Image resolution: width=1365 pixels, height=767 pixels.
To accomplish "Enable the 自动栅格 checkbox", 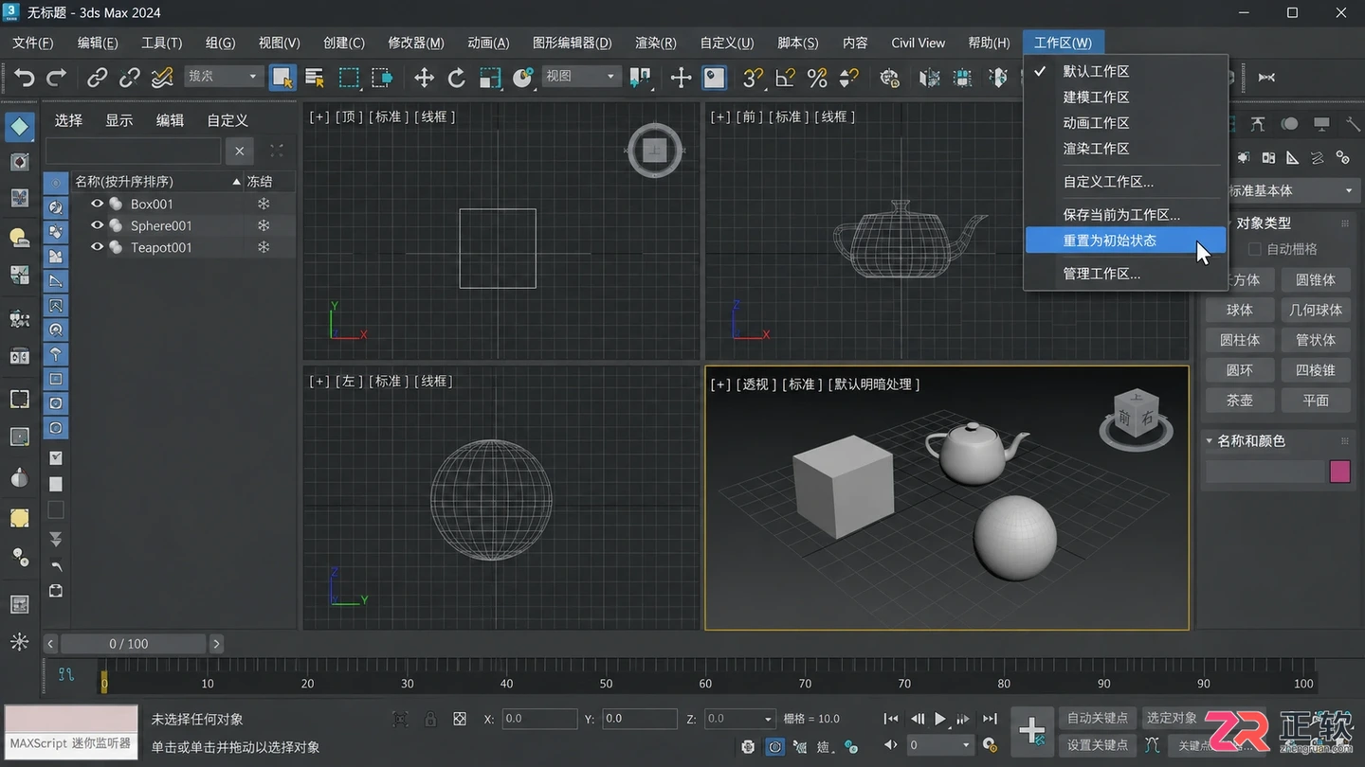I will coord(1255,249).
